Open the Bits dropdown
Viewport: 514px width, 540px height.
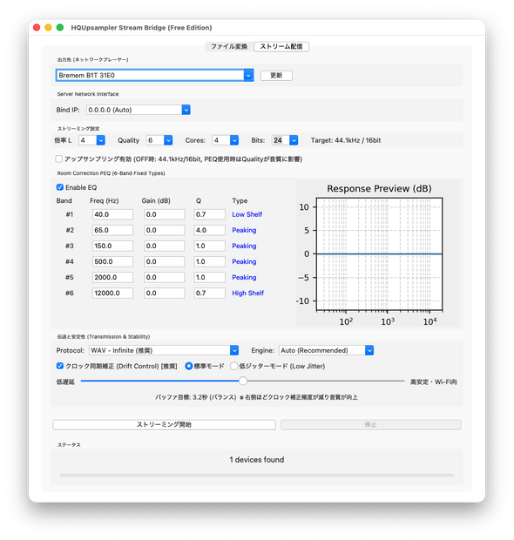click(285, 140)
